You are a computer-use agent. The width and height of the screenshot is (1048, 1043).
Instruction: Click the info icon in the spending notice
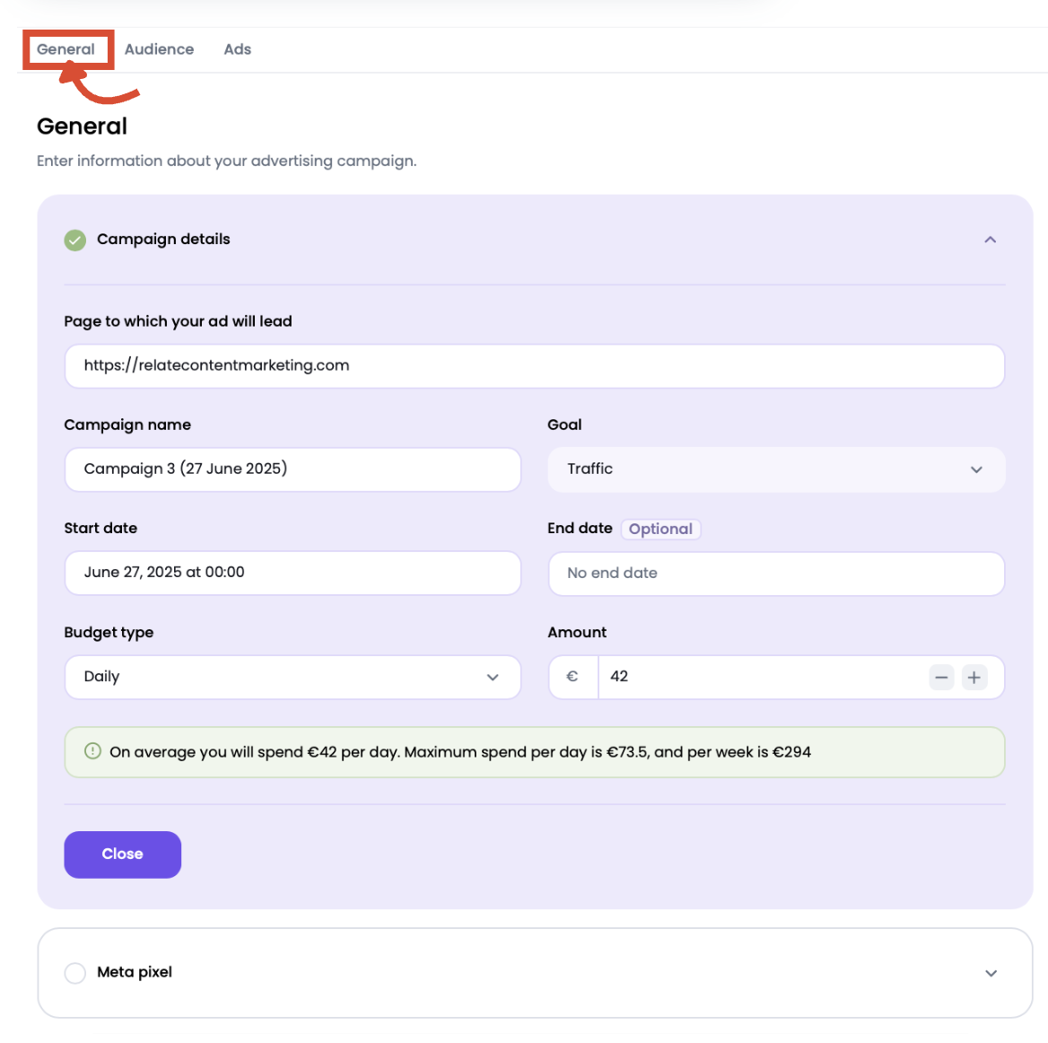click(x=92, y=751)
